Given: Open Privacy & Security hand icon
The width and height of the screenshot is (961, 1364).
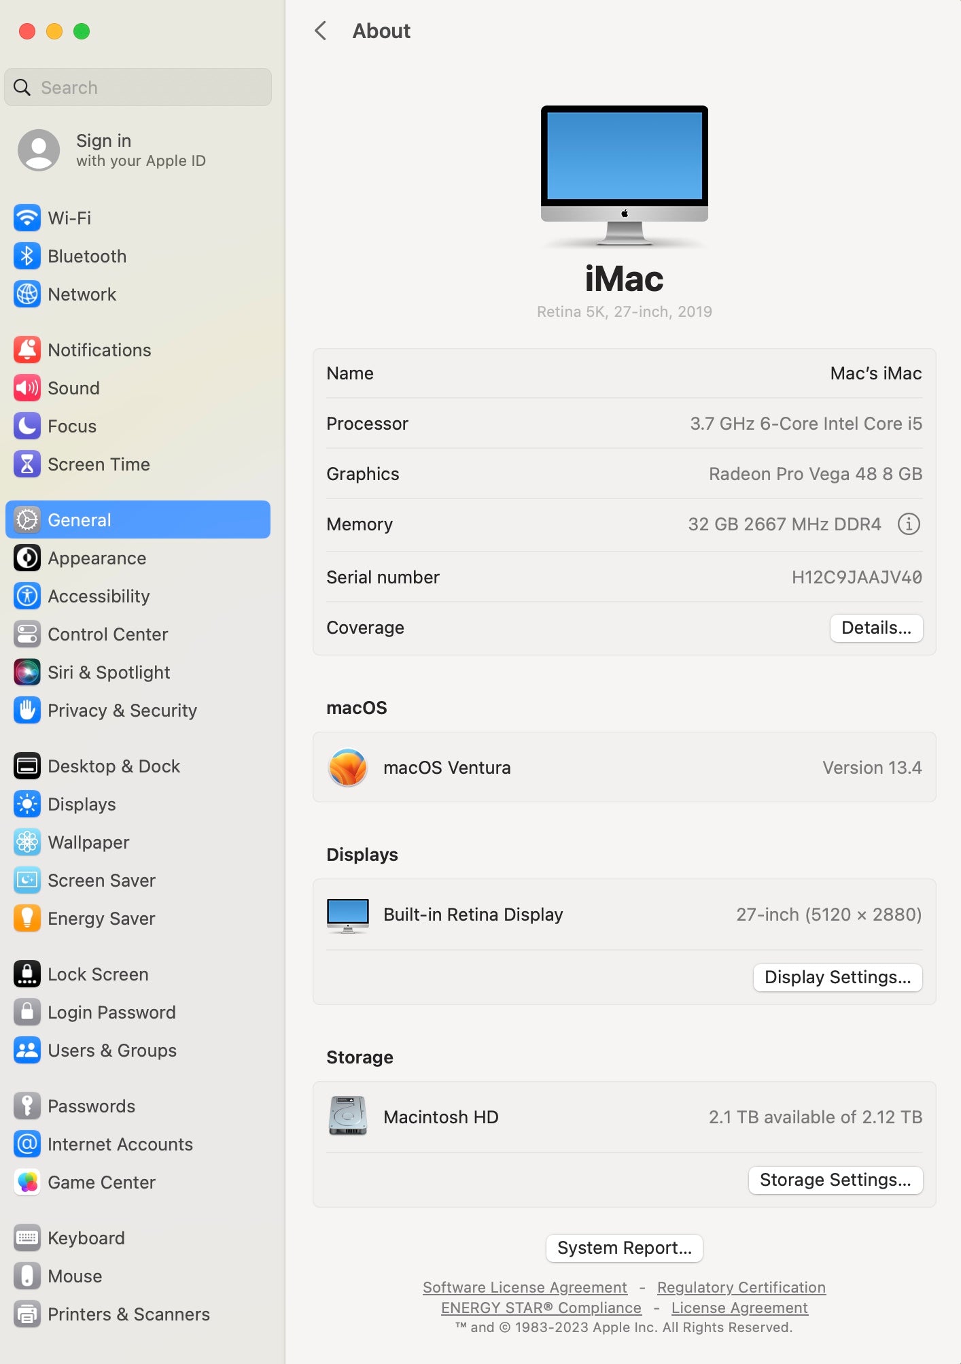Looking at the screenshot, I should pos(27,711).
